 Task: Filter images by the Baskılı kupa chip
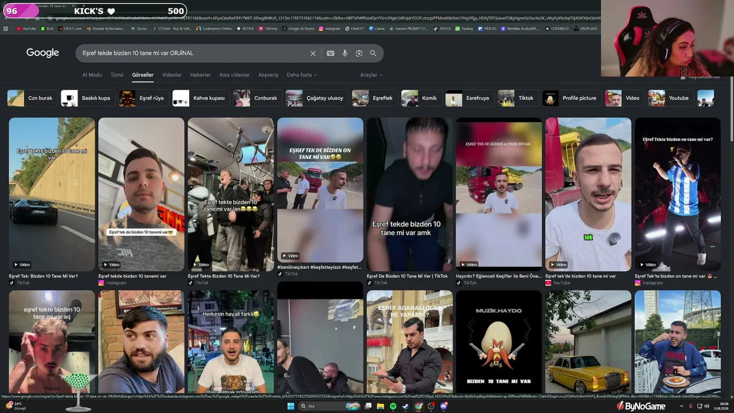tap(88, 98)
